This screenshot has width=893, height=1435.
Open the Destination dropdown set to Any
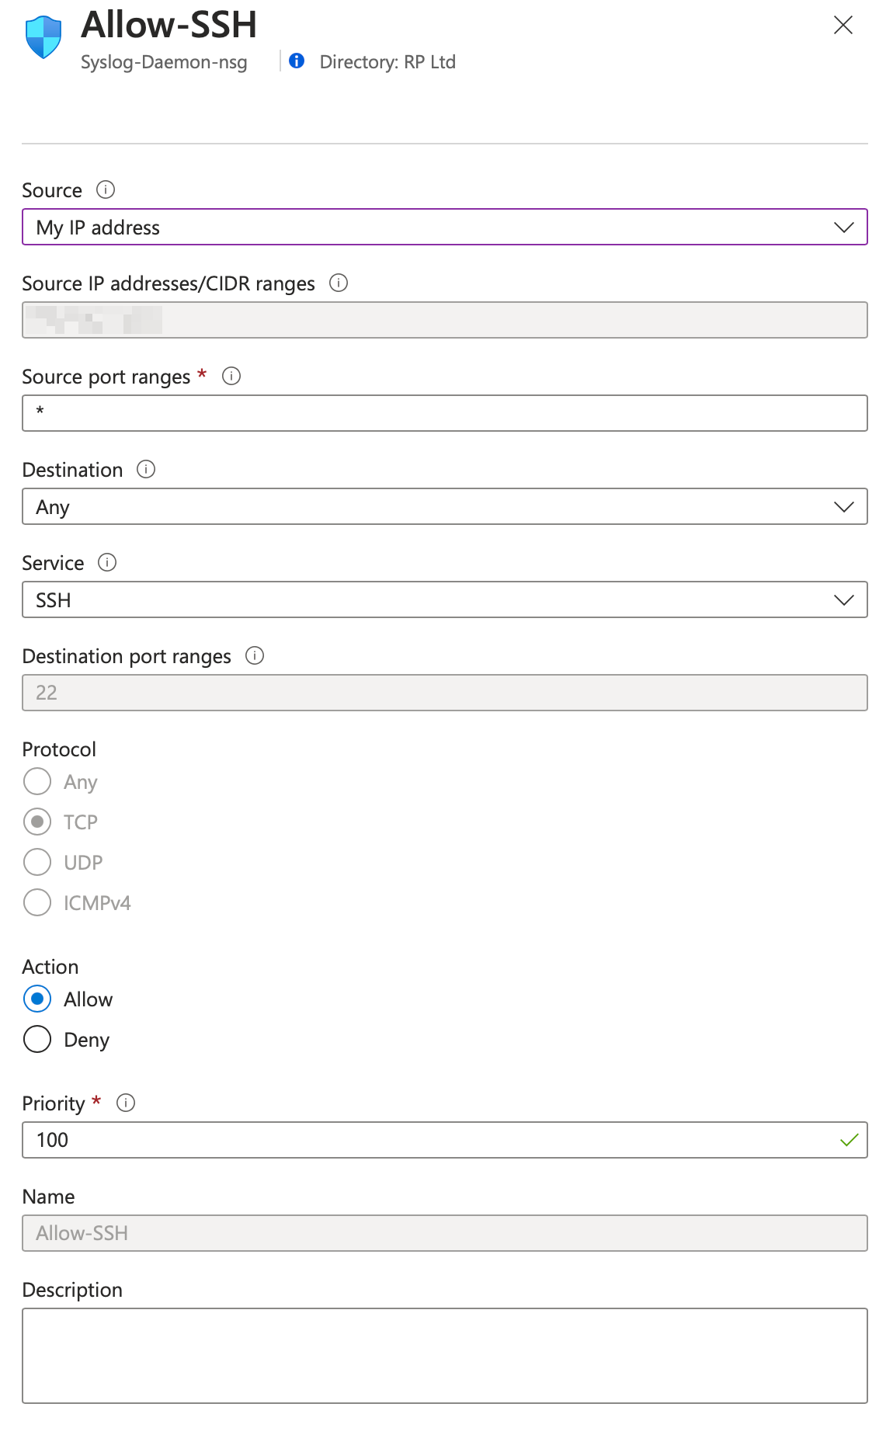point(445,506)
